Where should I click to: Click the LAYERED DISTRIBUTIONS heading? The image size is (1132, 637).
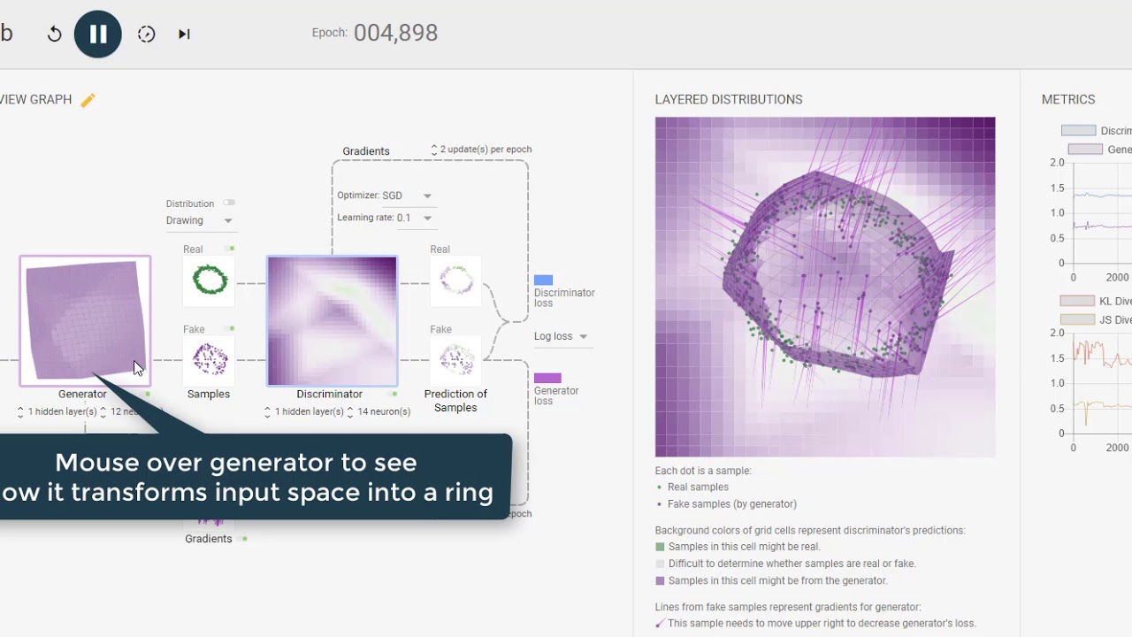[729, 99]
